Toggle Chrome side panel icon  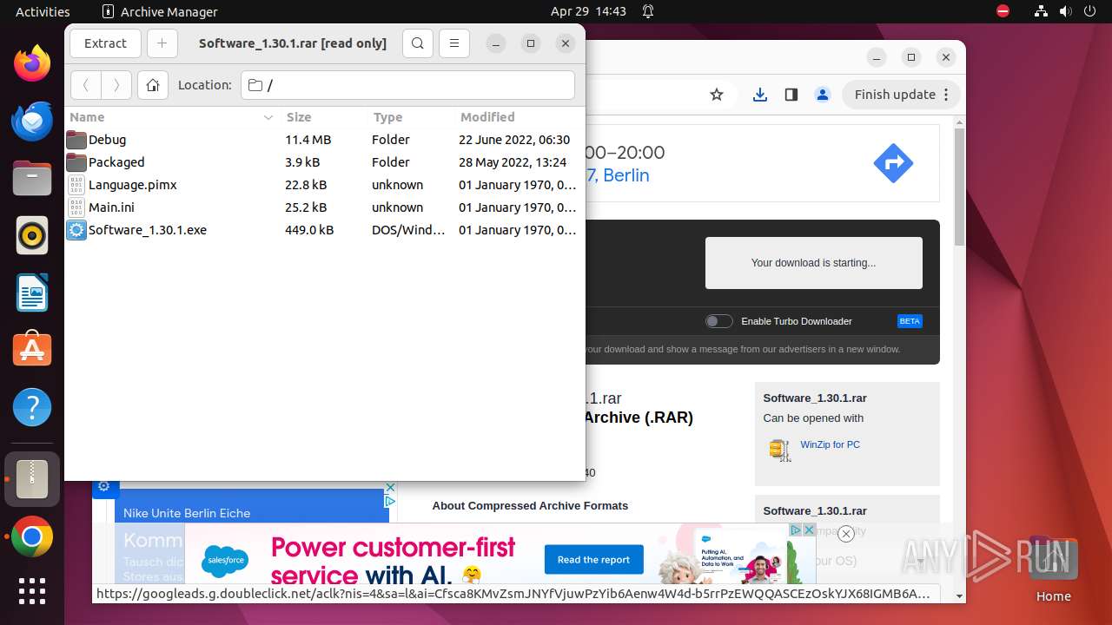(791, 95)
